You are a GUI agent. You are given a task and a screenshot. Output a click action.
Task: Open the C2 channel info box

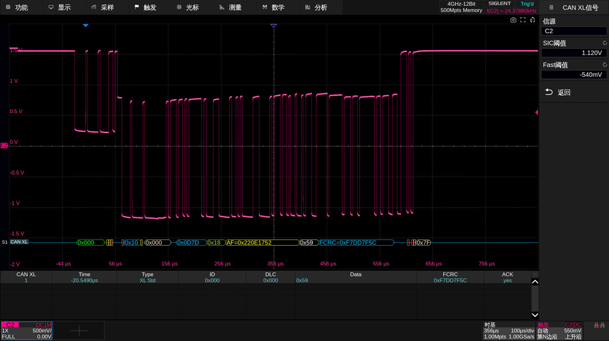click(x=27, y=330)
